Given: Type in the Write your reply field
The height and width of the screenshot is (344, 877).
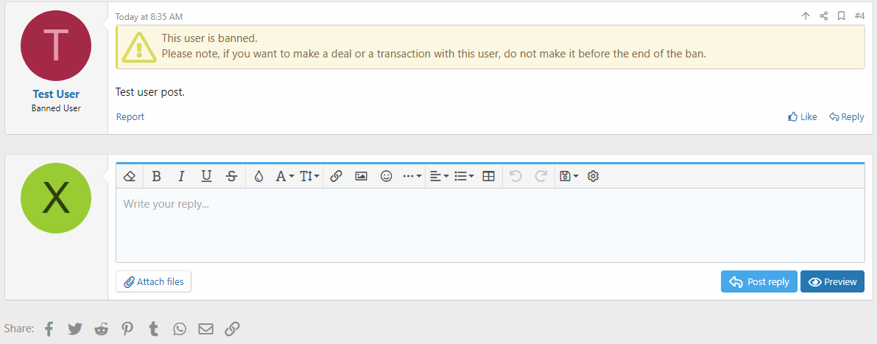Looking at the screenshot, I should point(490,225).
